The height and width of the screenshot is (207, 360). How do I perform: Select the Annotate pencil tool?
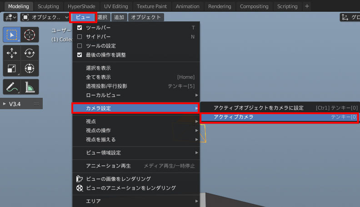[x=12, y=87]
